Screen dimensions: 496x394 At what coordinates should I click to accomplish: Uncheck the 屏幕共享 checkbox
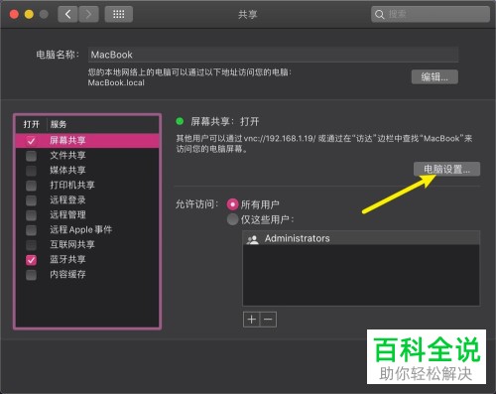pyautogui.click(x=31, y=141)
